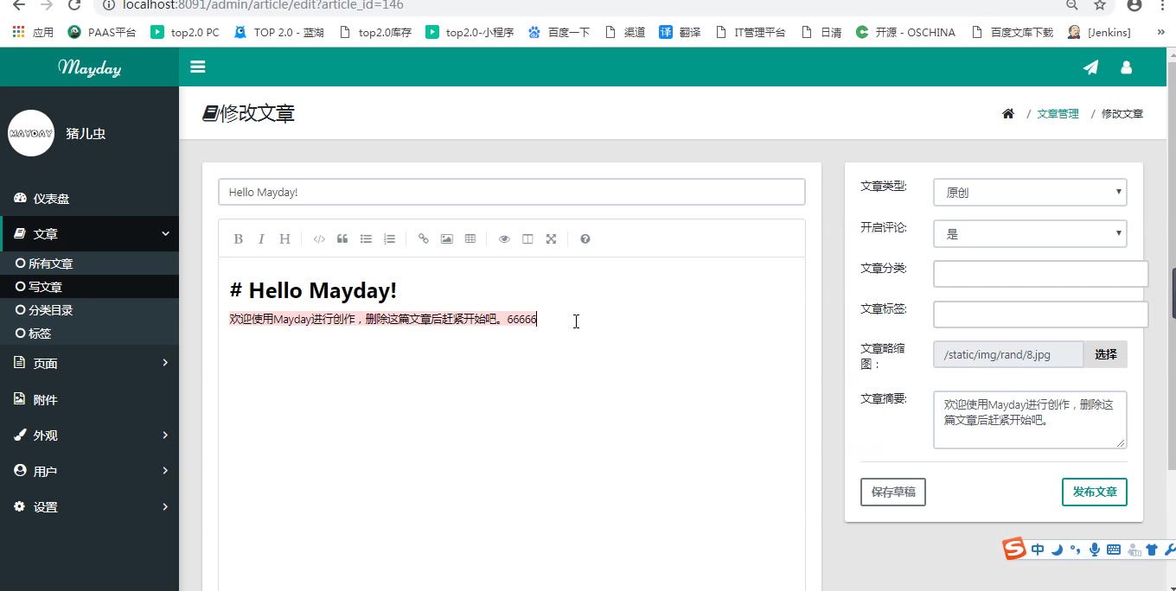This screenshot has width=1176, height=591.
Task: Open 写文章 submenu item
Action: 89,287
